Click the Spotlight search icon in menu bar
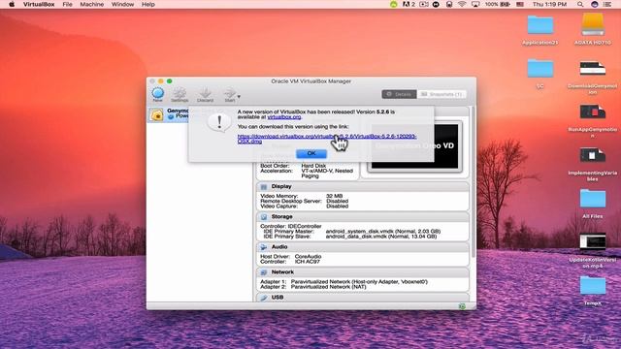The width and height of the screenshot is (621, 349). pyautogui.click(x=580, y=4)
